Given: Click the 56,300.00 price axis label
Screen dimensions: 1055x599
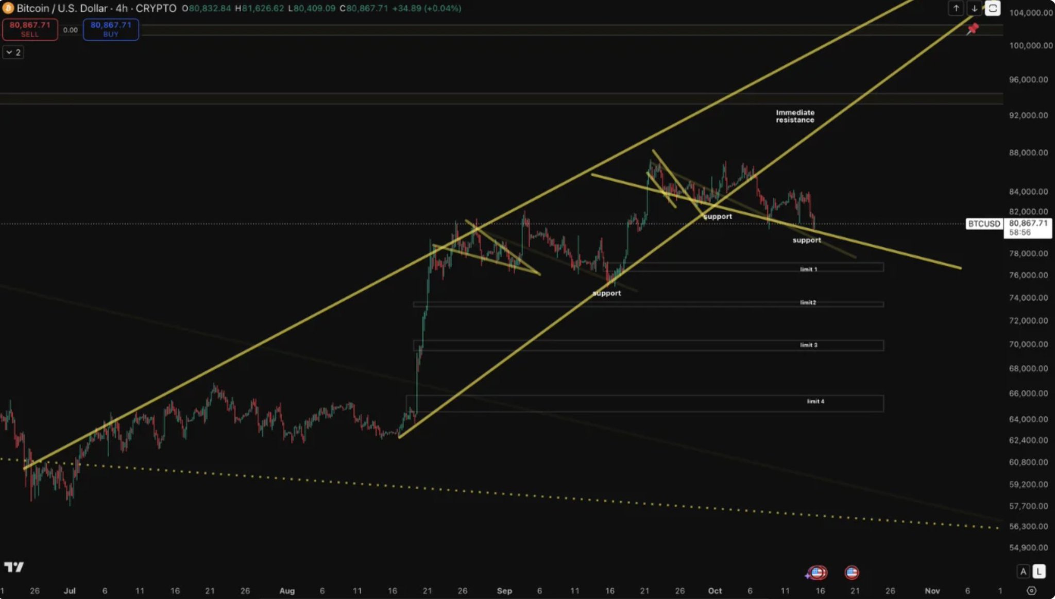Looking at the screenshot, I should 1028,526.
